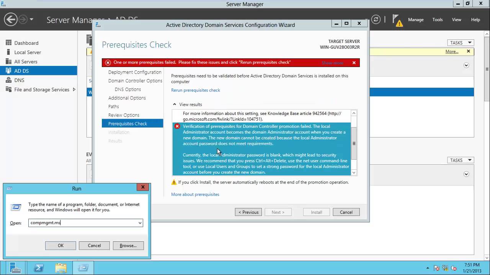
Task: Open More about prerequisites link
Action: (195, 195)
